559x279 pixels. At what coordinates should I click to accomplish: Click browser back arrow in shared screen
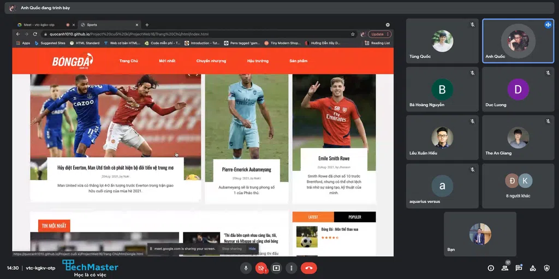(x=18, y=34)
